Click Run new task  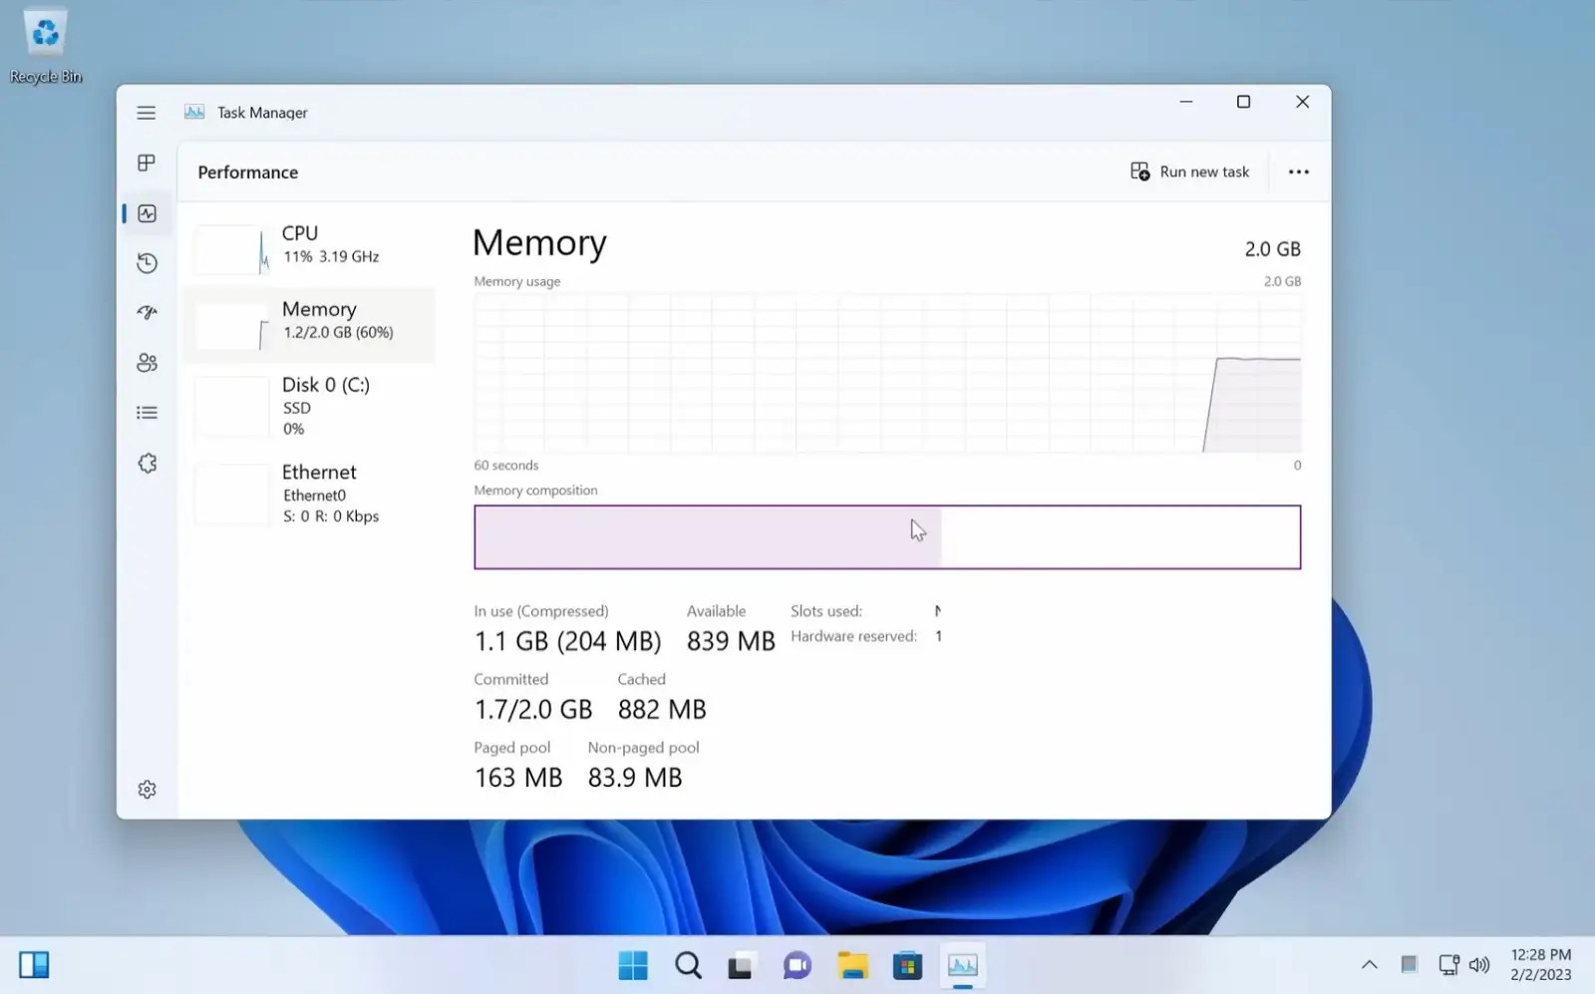pyautogui.click(x=1189, y=170)
